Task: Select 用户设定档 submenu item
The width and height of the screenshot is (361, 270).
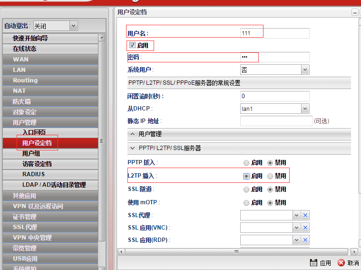Action: 50,143
